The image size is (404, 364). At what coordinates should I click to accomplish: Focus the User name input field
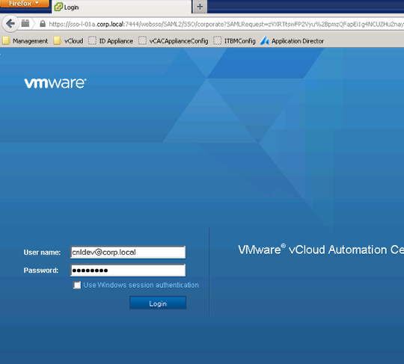click(x=128, y=253)
